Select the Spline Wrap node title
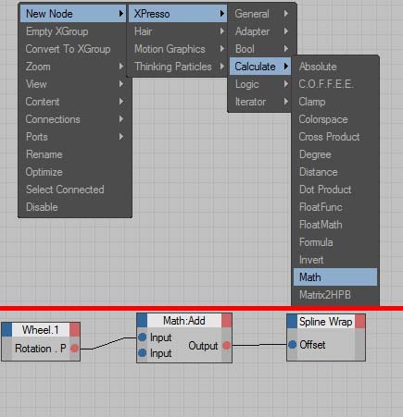This screenshot has width=403, height=417. coord(326,322)
